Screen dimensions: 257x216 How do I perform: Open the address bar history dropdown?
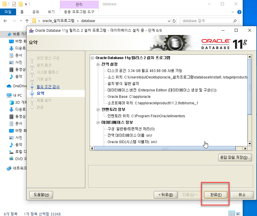click(x=169, y=21)
